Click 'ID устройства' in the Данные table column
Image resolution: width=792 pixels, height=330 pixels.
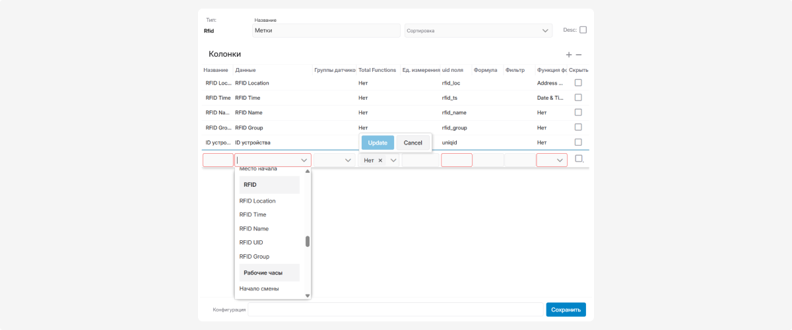[253, 142]
